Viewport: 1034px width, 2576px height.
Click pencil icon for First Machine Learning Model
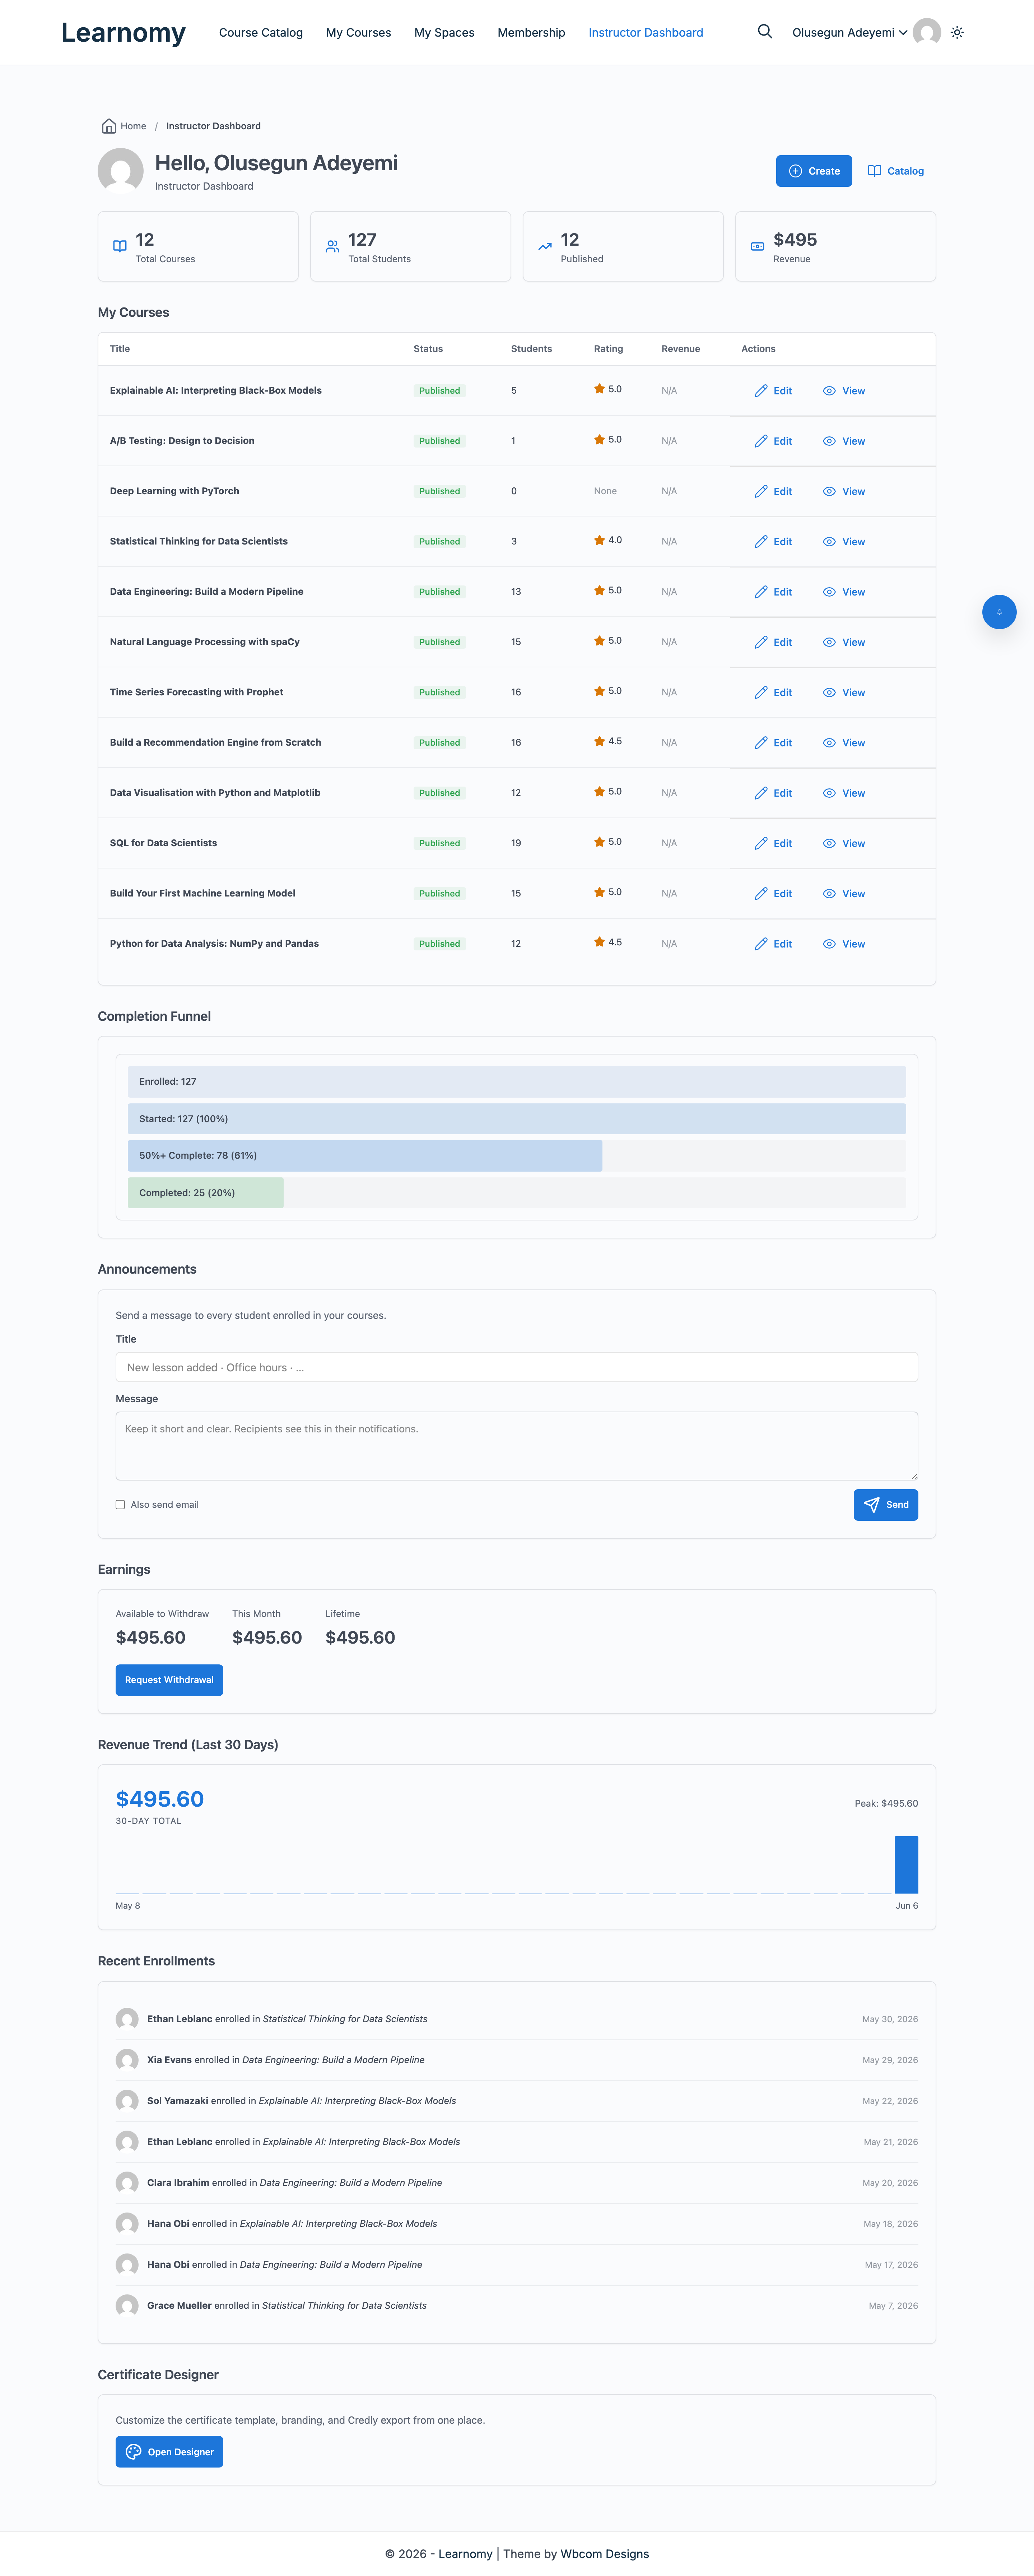tap(761, 894)
